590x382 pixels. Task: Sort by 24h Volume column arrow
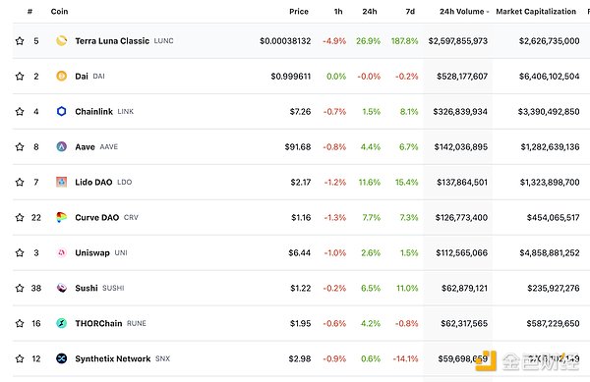(x=488, y=12)
